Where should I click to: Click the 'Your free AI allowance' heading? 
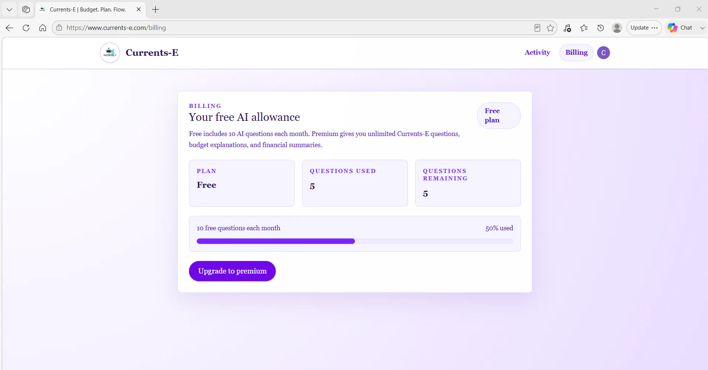tap(244, 117)
